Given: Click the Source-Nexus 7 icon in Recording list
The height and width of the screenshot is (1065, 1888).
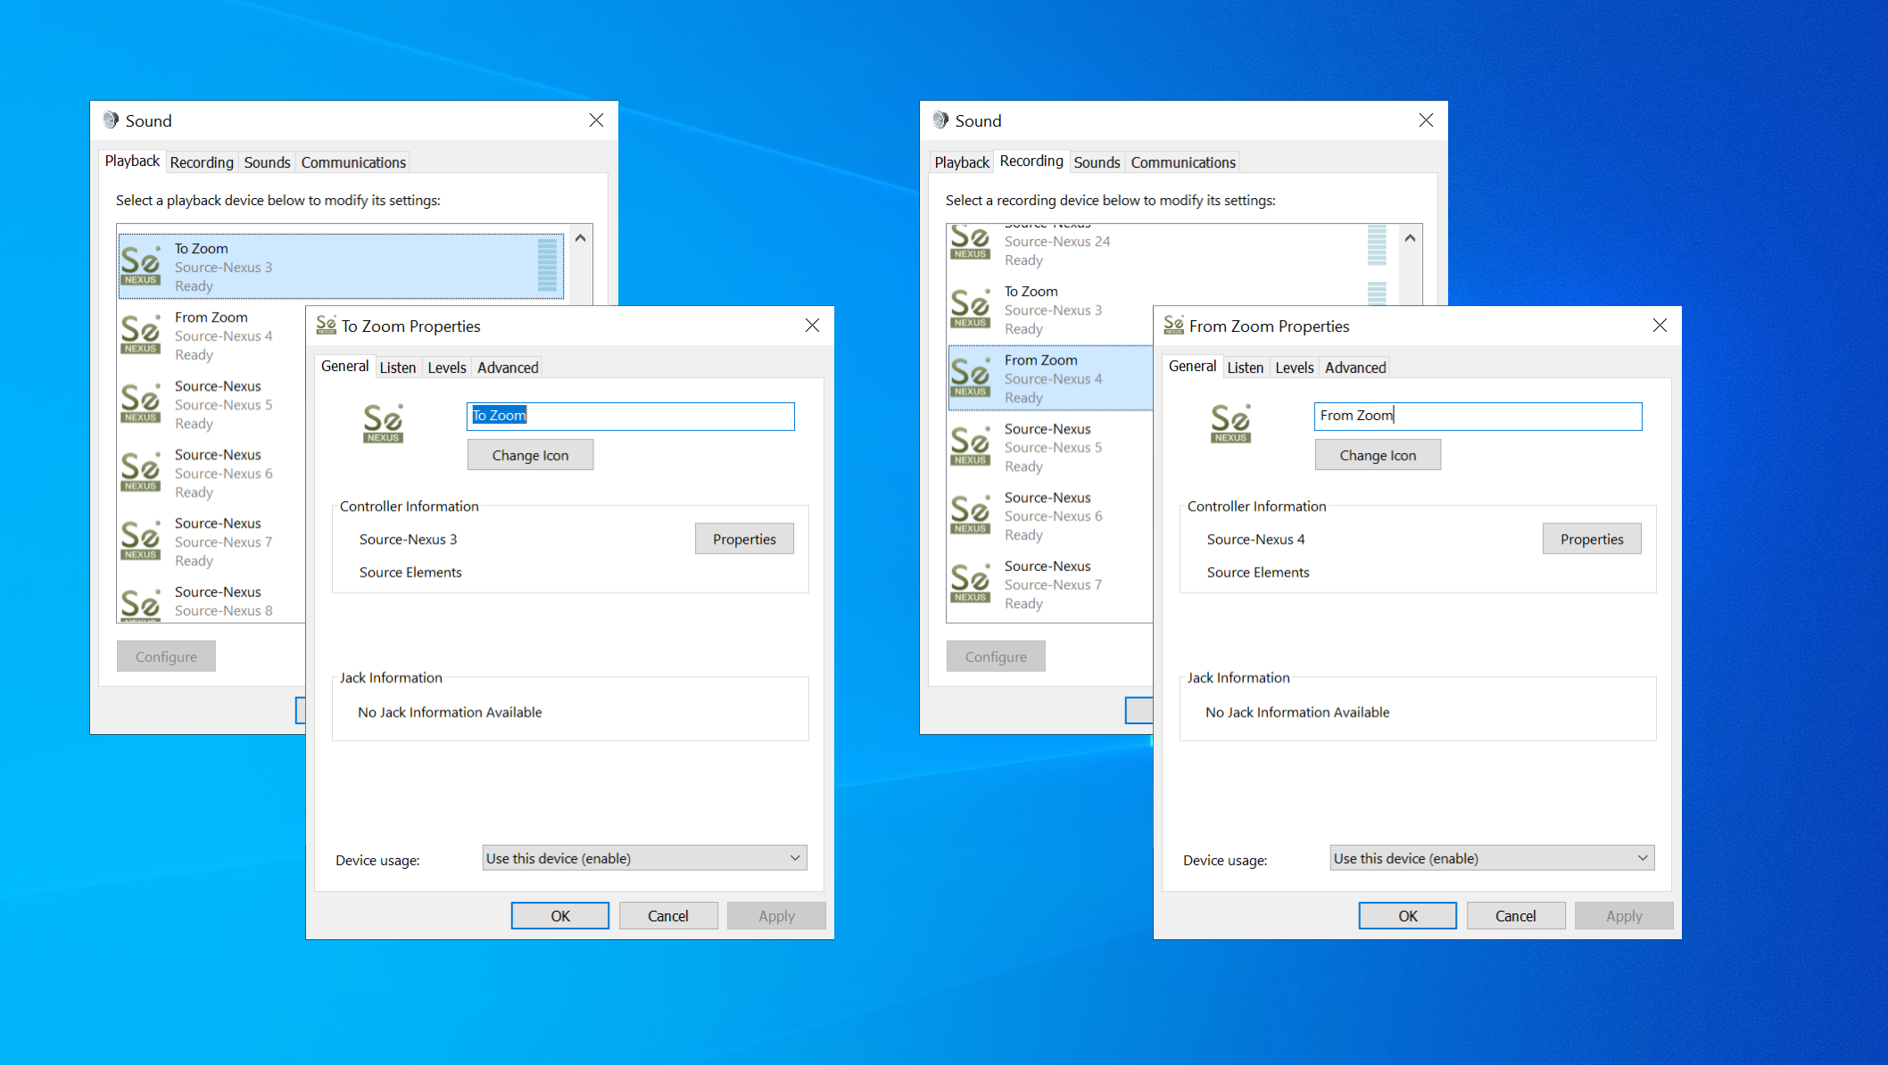Looking at the screenshot, I should click(x=971, y=582).
